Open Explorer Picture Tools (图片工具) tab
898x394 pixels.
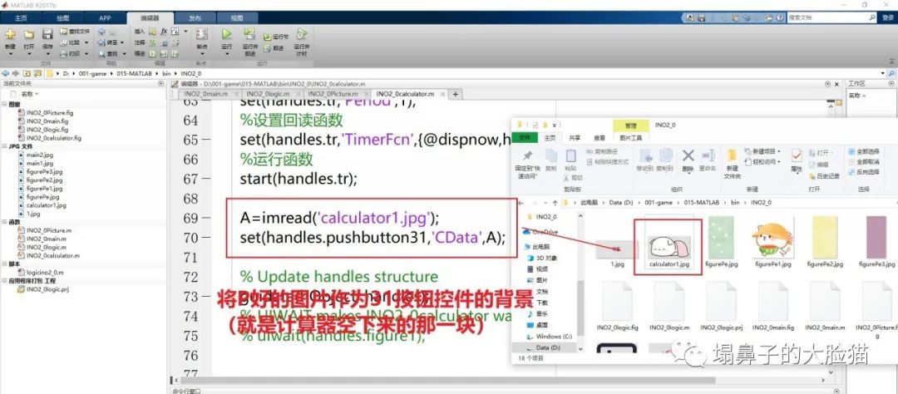631,138
